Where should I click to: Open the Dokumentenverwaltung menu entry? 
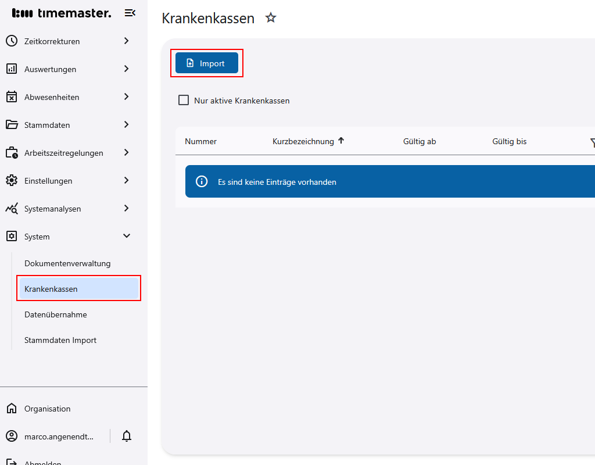(x=66, y=263)
